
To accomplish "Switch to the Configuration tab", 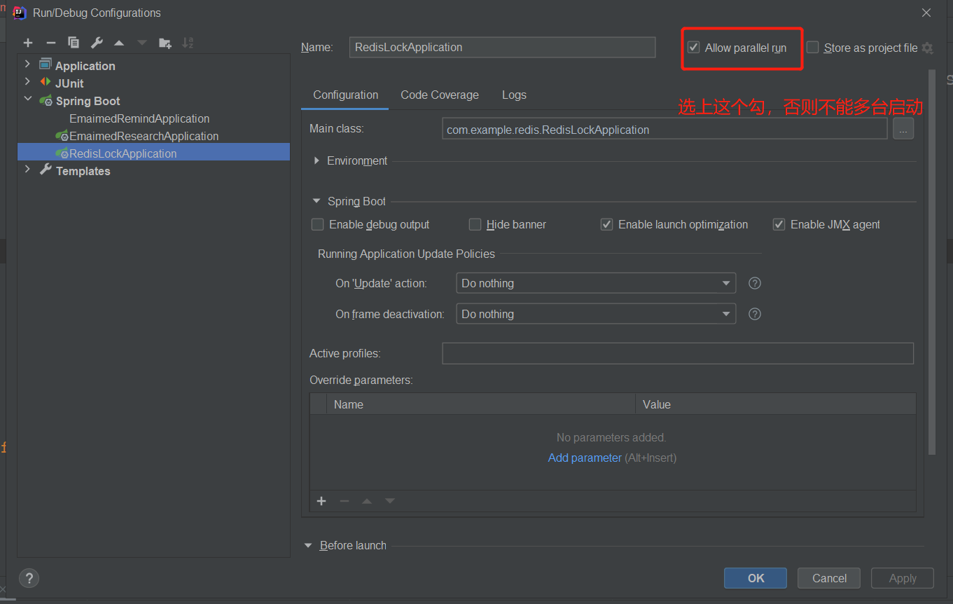I will [345, 95].
